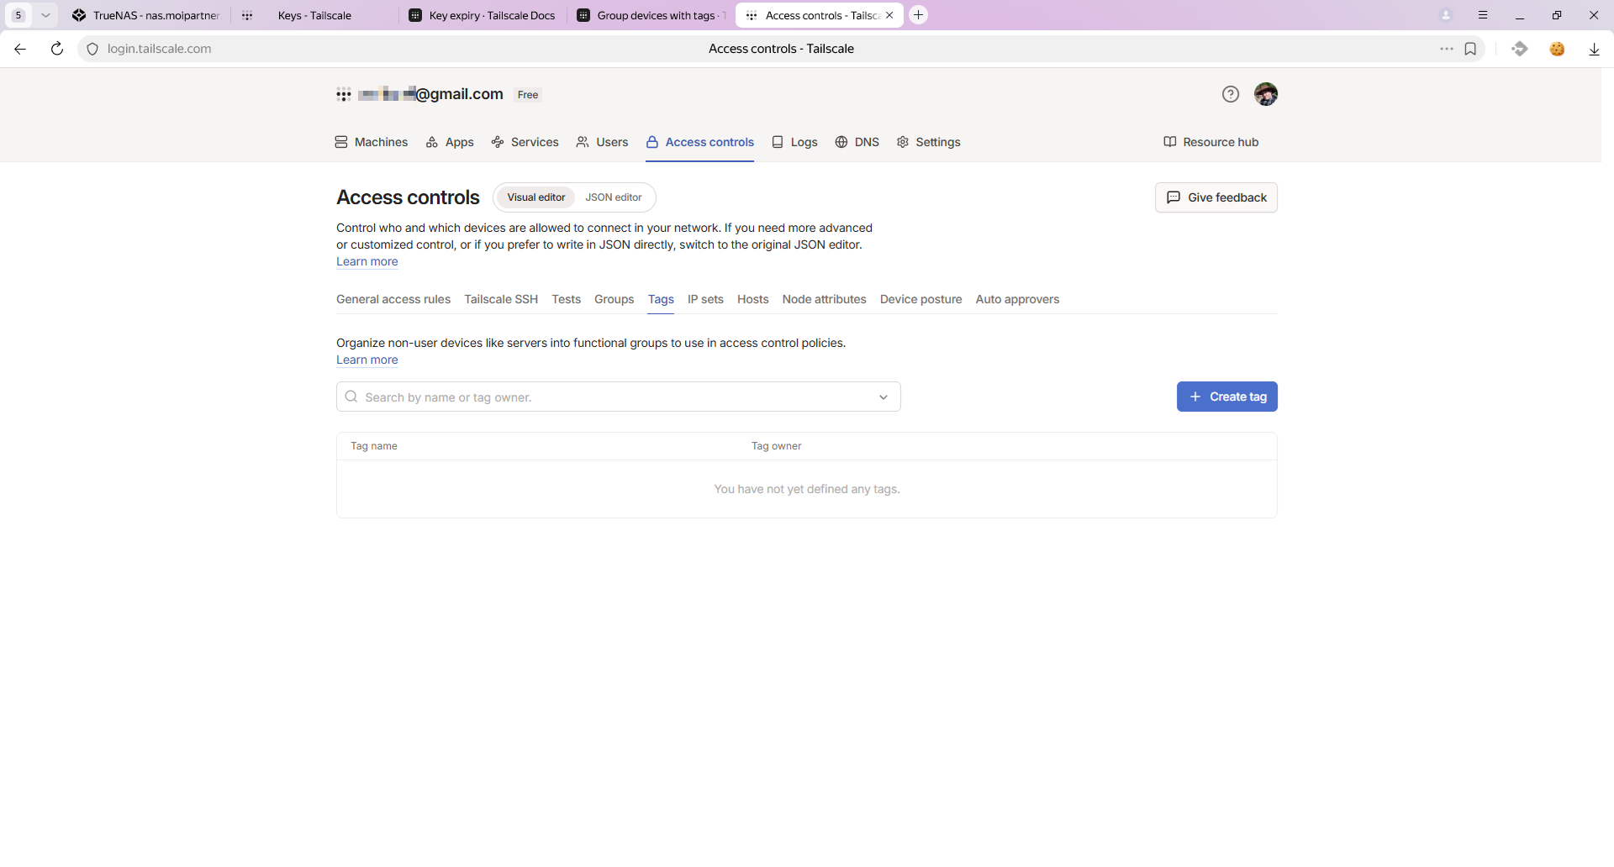Click the Tailscale app grid logo icon
The width and height of the screenshot is (1614, 867).
coord(343,94)
